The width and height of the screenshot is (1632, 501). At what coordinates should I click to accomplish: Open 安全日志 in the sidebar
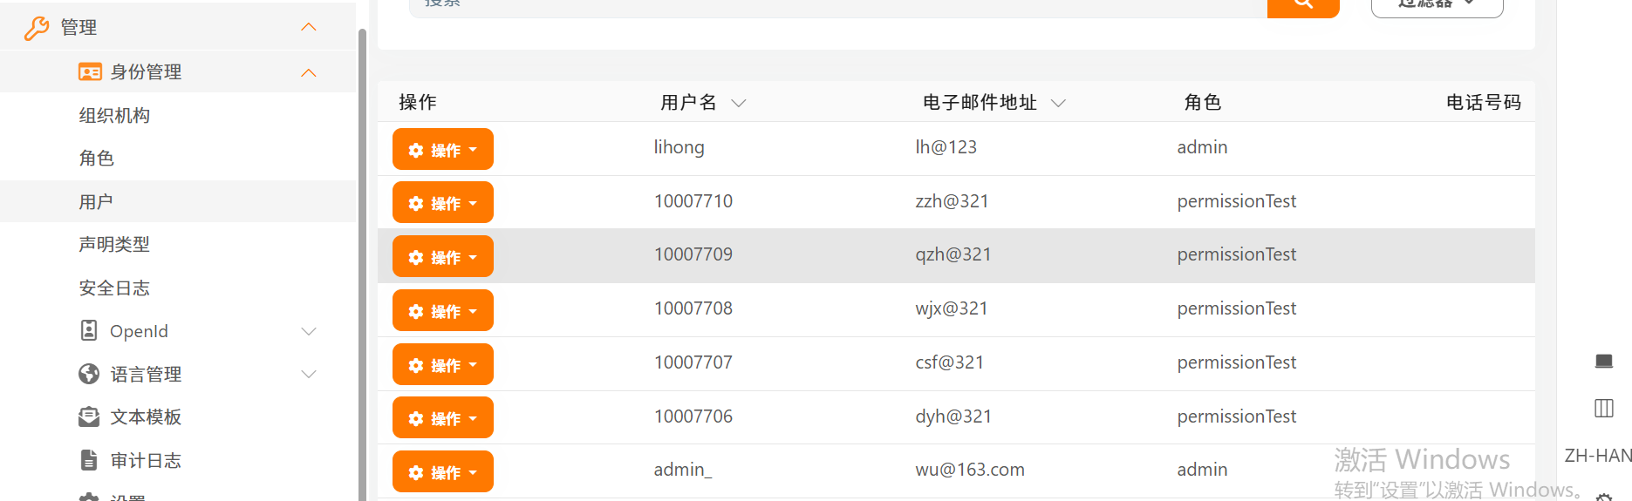click(x=114, y=288)
